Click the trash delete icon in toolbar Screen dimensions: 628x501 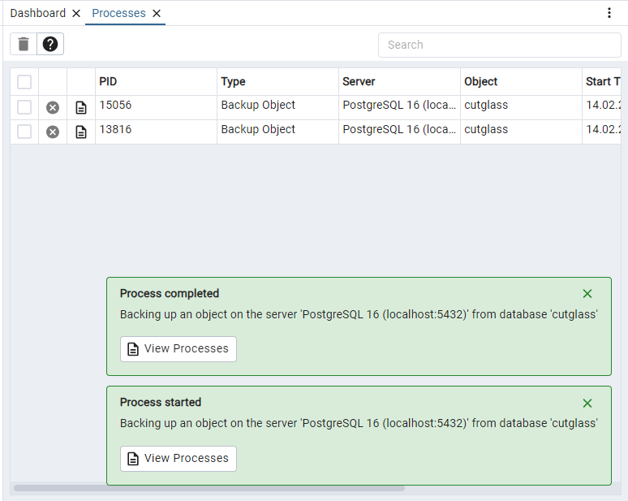coord(24,45)
